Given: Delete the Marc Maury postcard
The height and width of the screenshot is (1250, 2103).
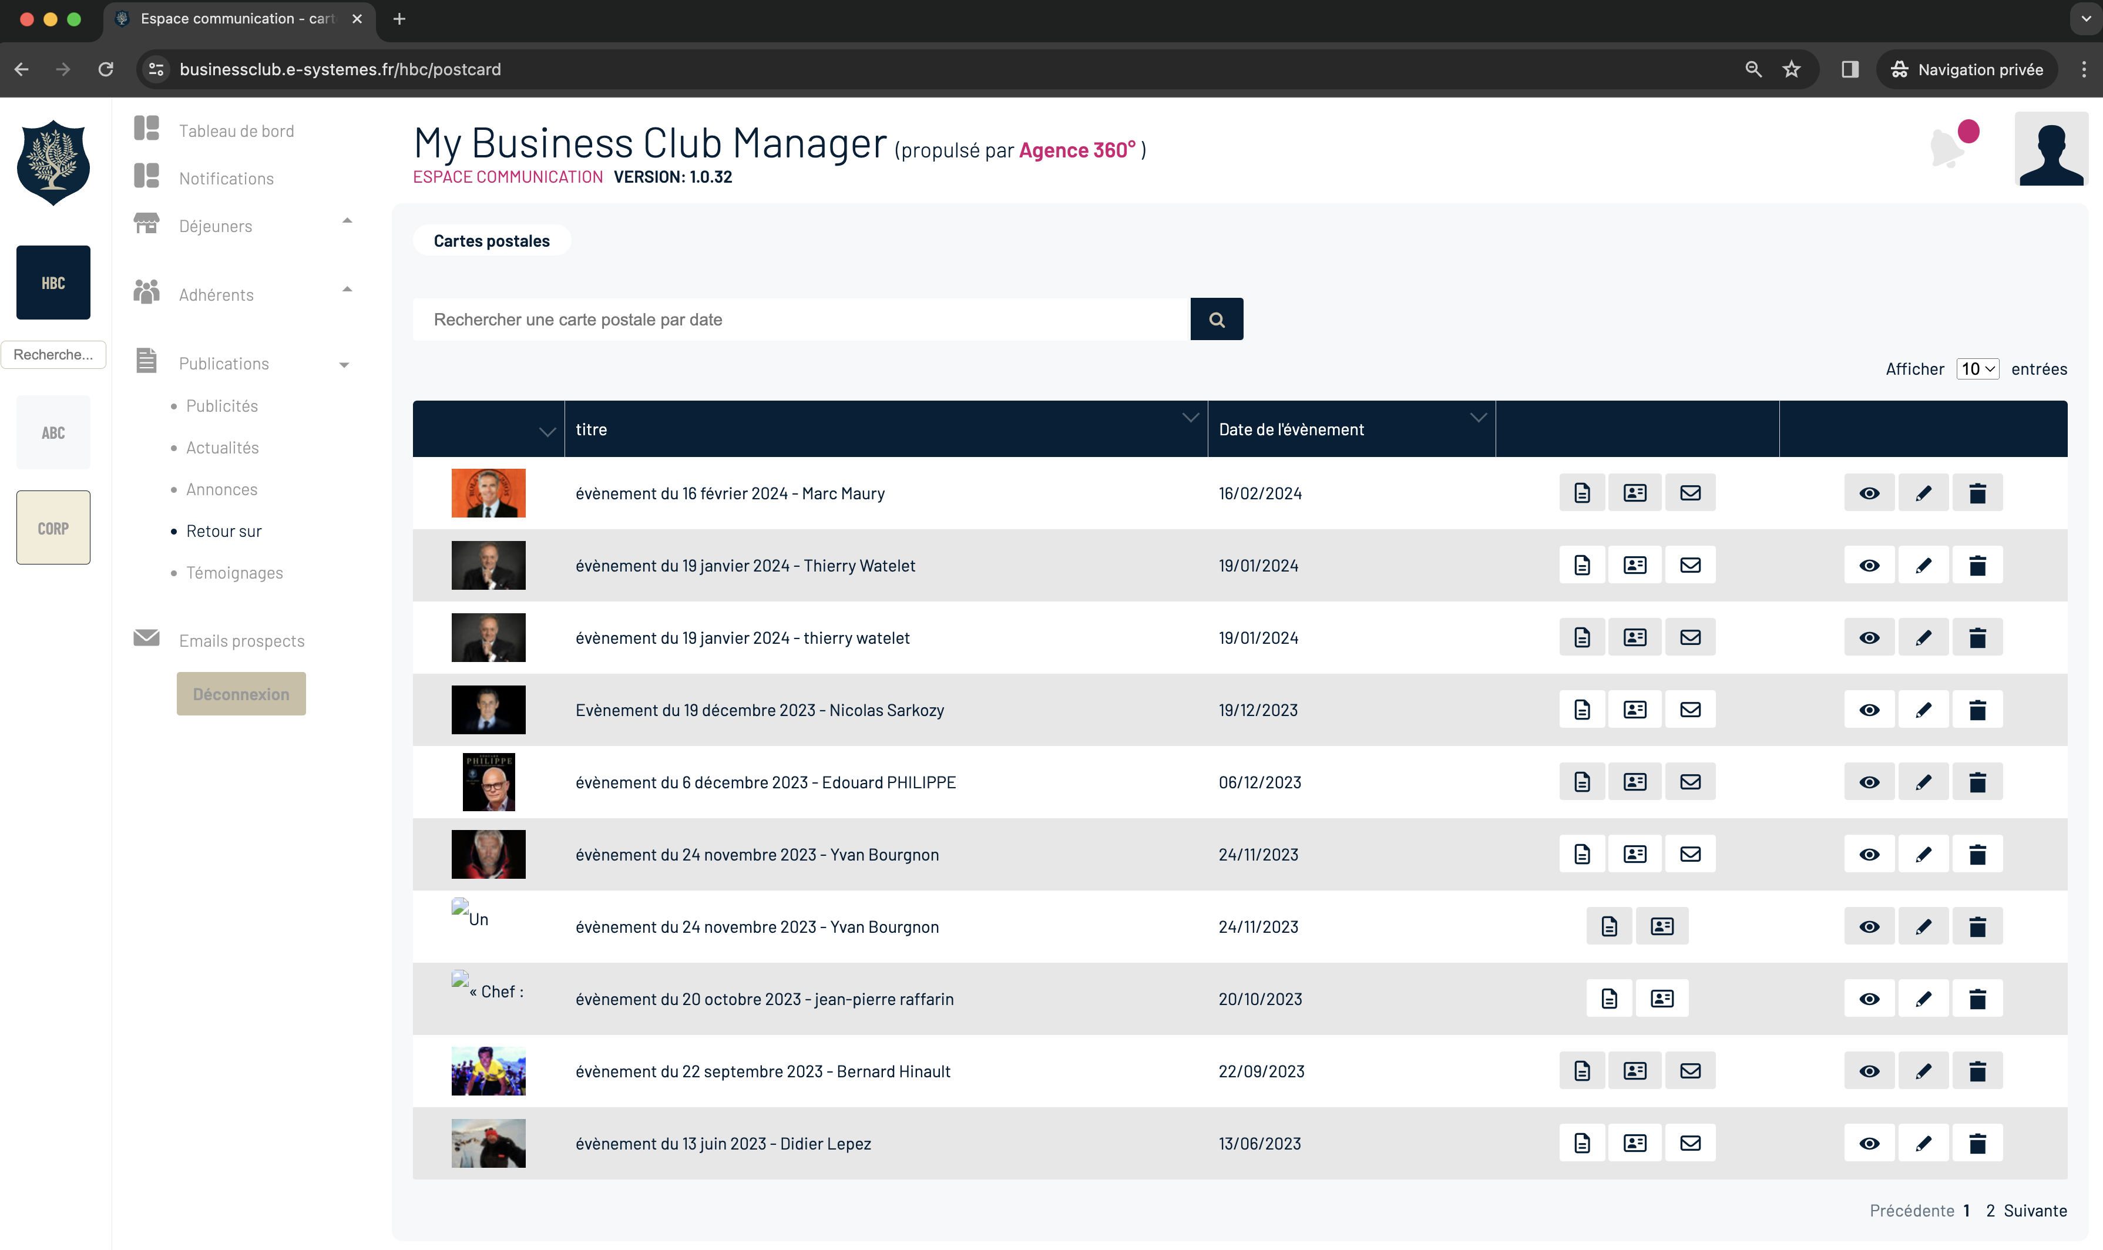Looking at the screenshot, I should [1977, 493].
